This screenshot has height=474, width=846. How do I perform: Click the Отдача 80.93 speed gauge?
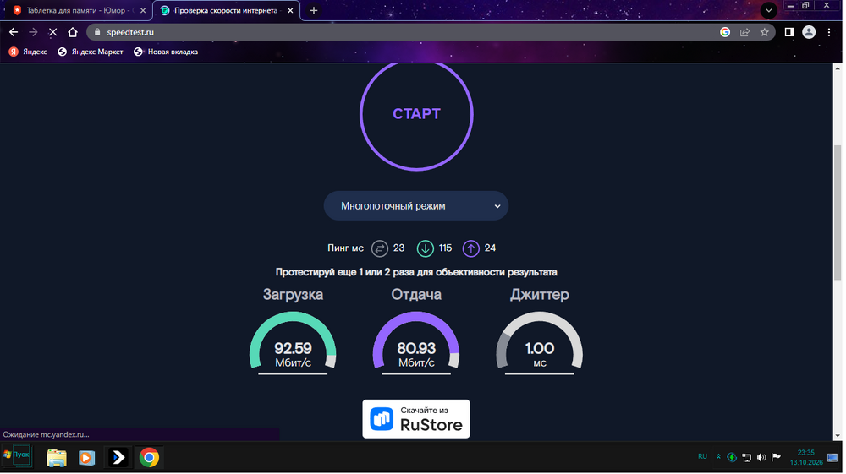[416, 342]
